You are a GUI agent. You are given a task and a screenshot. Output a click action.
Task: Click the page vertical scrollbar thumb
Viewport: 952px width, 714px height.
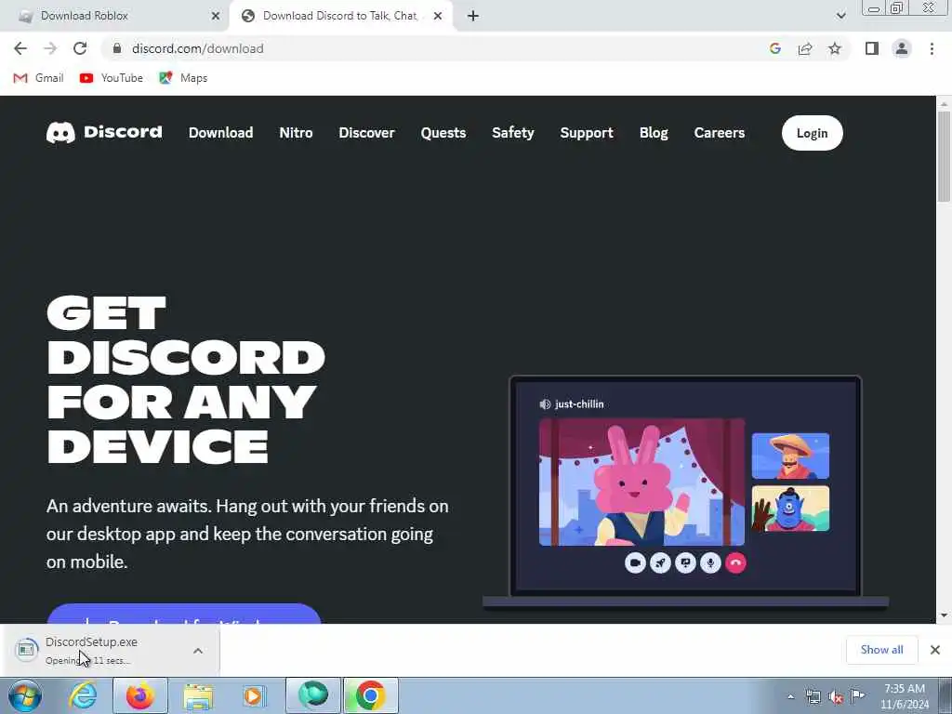[x=945, y=156]
